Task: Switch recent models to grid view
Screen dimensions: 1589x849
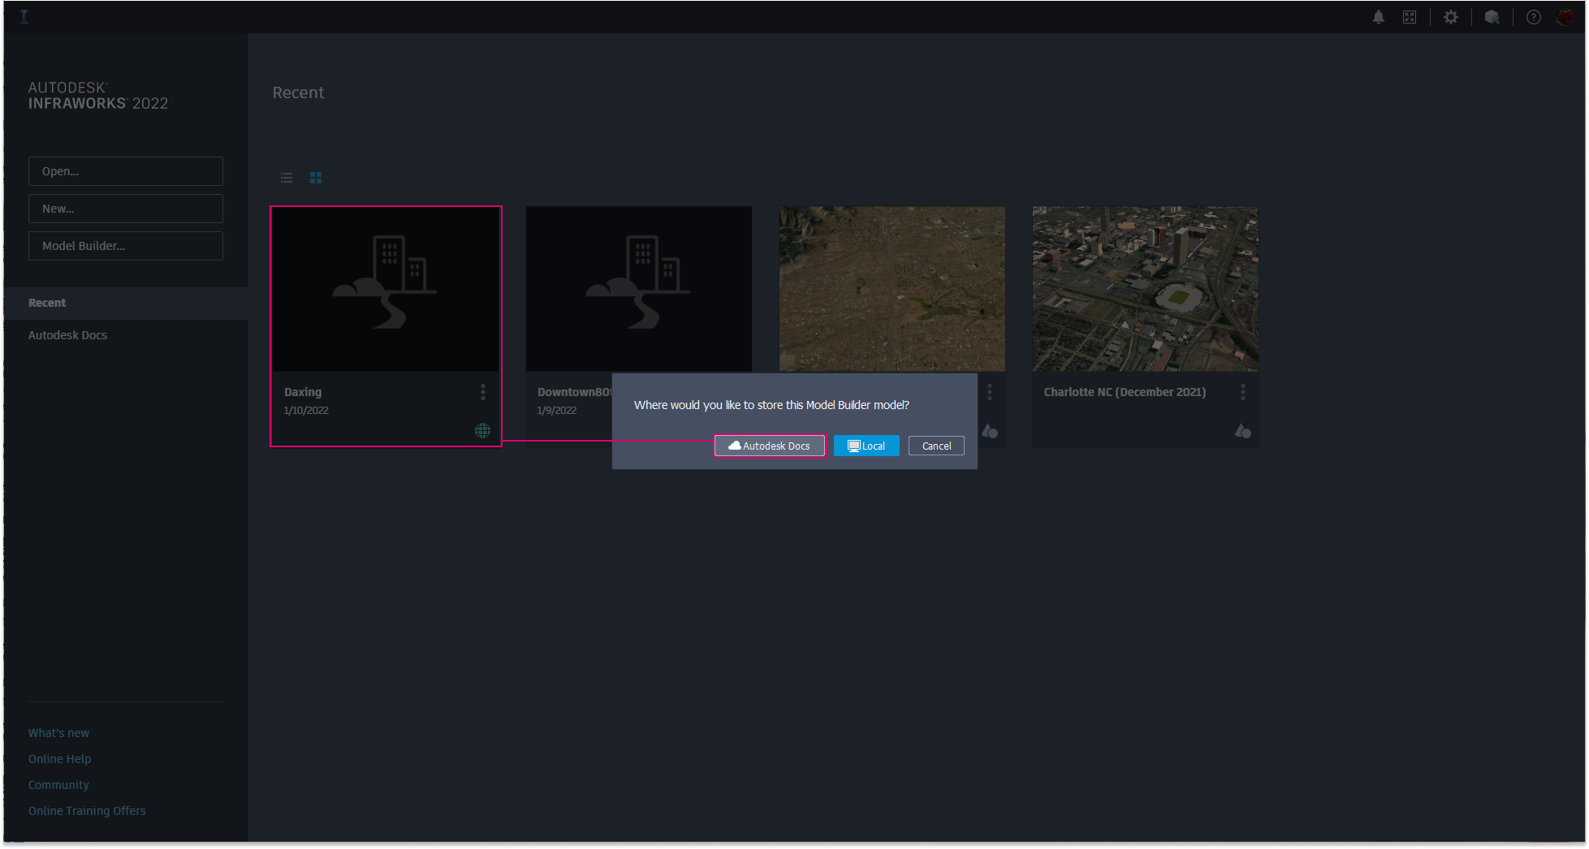Action: coord(316,178)
